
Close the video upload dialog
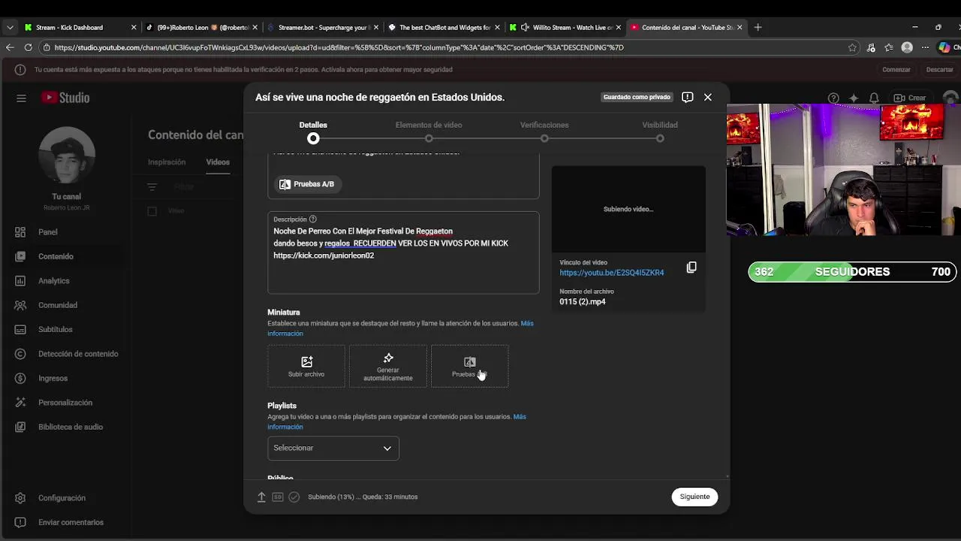pyautogui.click(x=707, y=97)
